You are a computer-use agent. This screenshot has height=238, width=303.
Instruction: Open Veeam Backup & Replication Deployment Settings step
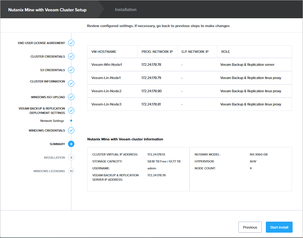point(42,110)
